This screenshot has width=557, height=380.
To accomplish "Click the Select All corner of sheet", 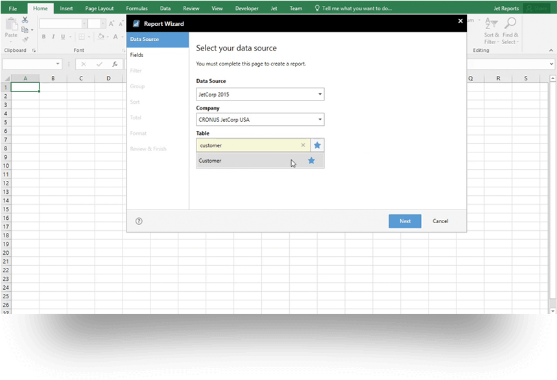I will (x=6, y=78).
